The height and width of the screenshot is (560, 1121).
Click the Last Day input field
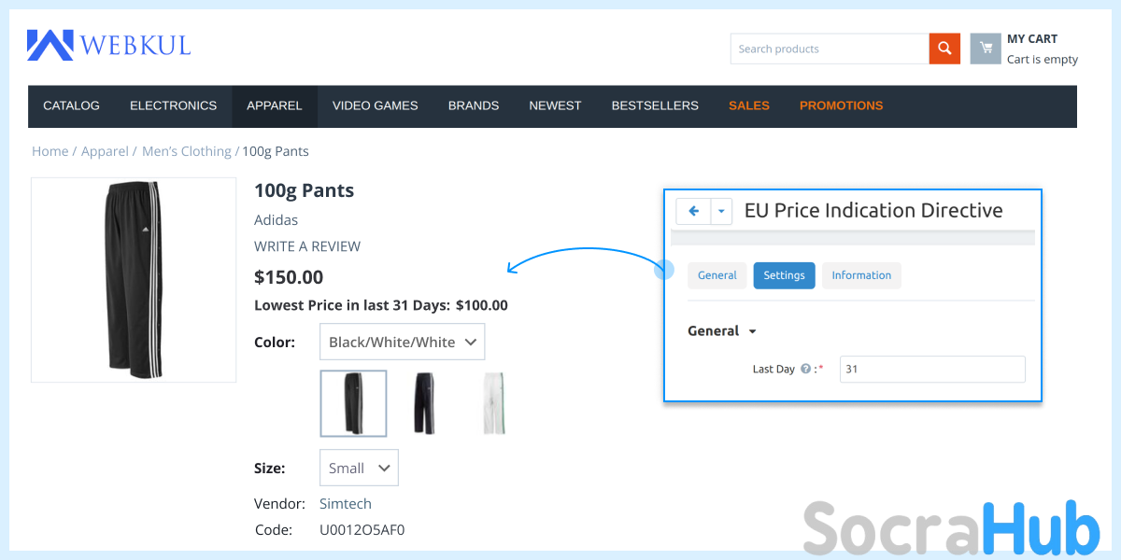click(x=931, y=370)
